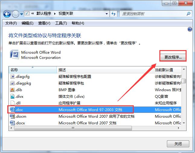This screenshot has height=153, width=195.
Task: Click the 疑难解答程序包配置 description
Action: [x=75, y=77]
